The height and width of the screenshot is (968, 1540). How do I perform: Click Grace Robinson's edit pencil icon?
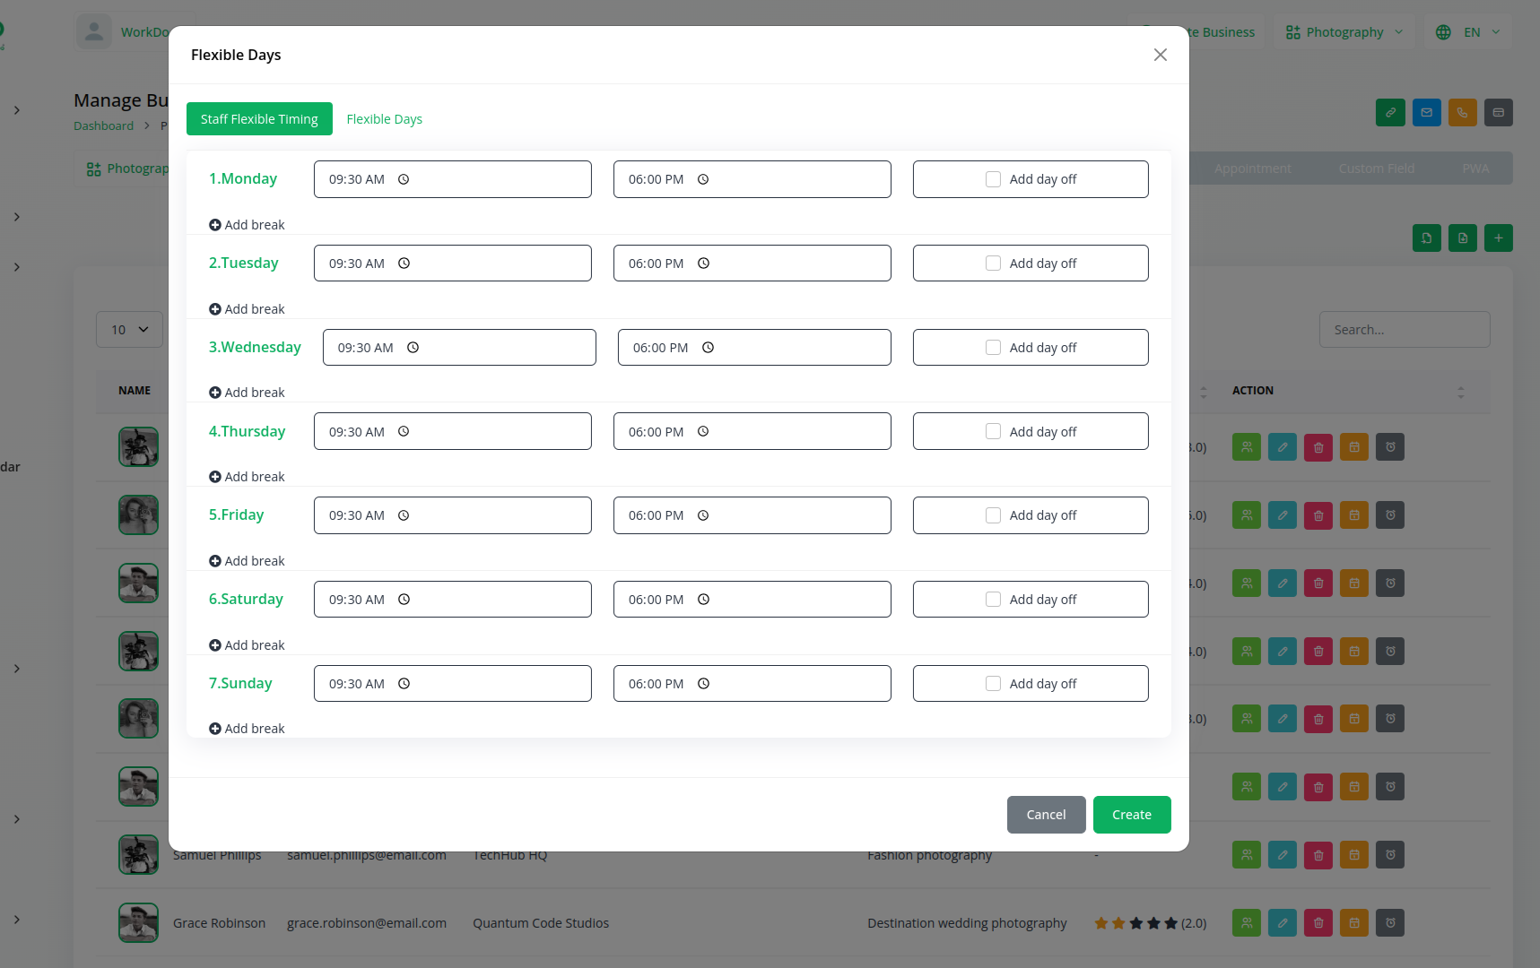click(1283, 922)
